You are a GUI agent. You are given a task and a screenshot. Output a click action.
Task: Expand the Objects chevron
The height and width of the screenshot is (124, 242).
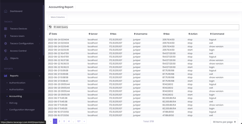point(40,58)
